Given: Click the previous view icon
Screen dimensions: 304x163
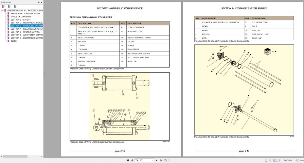Looking at the screenshot, I should tap(165, 160).
